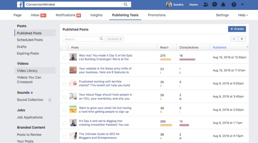Image resolution: width=258 pixels, height=143 pixels.
Task: Click the Facebook logo icon
Action: (20, 4)
